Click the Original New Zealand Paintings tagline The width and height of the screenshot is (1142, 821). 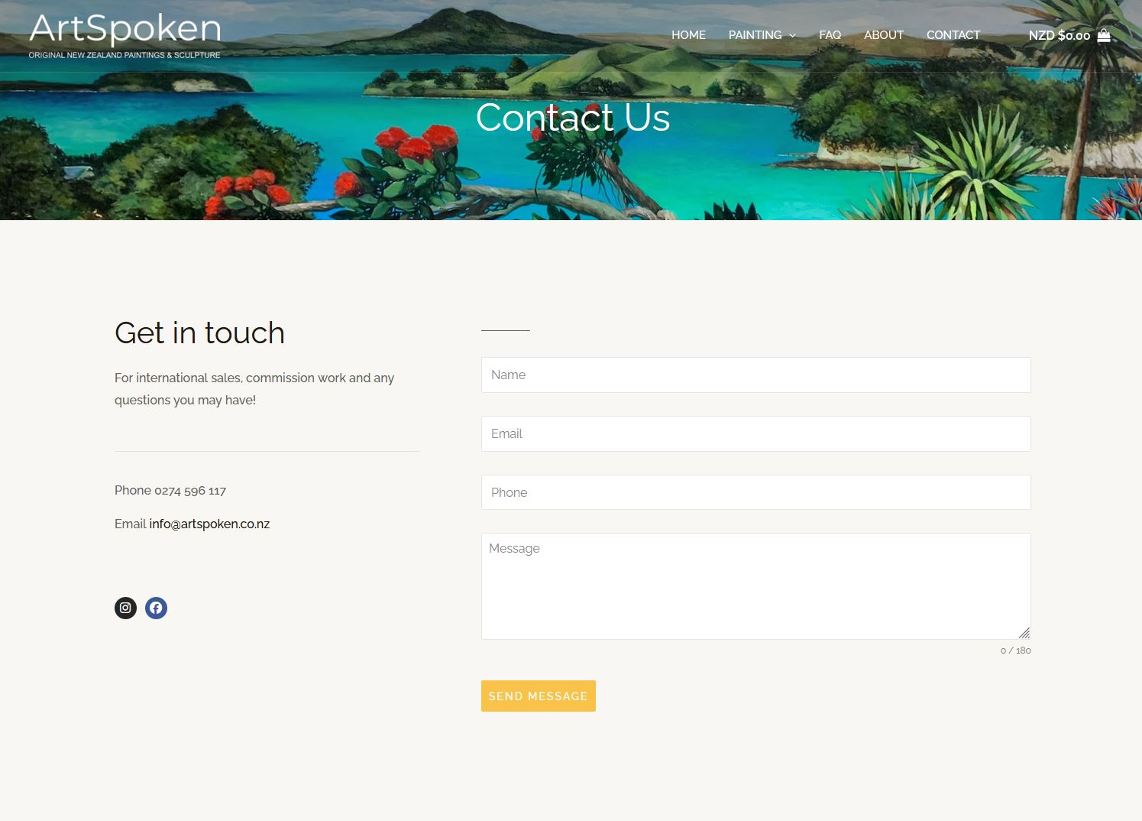(125, 55)
